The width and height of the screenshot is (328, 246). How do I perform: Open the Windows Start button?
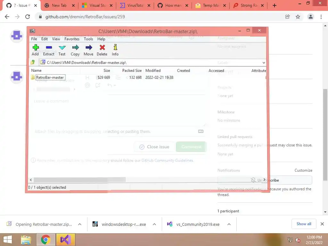point(8,240)
